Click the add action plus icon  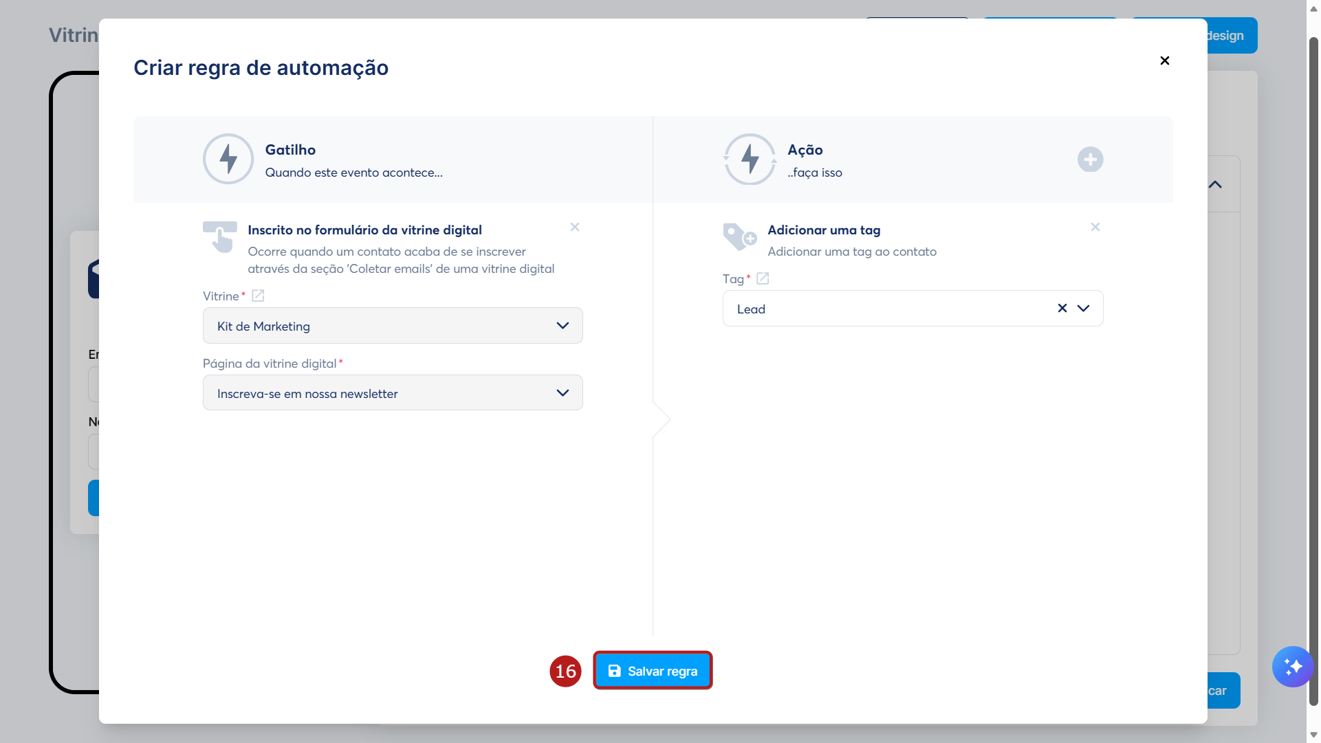click(x=1090, y=159)
